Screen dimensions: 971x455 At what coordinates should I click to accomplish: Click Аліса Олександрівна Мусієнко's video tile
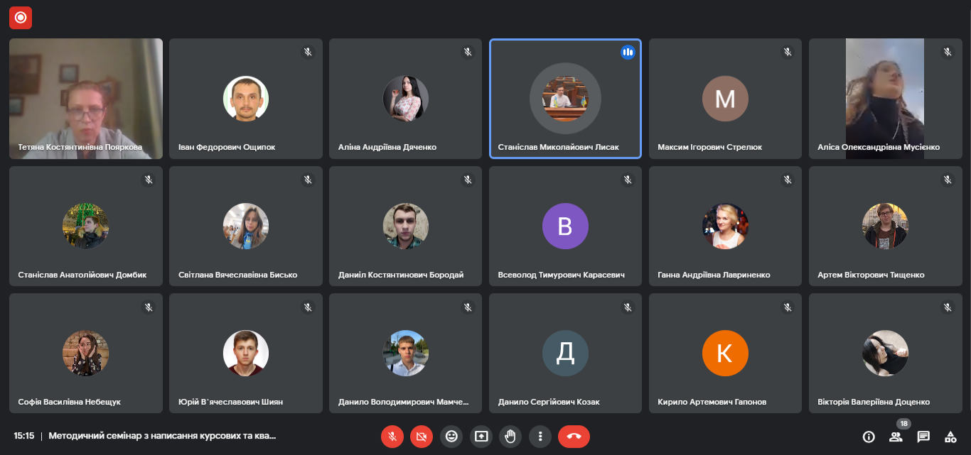pos(884,98)
